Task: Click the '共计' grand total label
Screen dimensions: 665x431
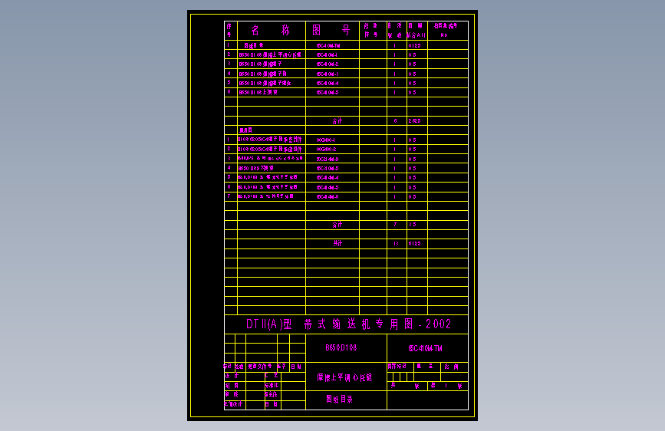Action: click(x=337, y=243)
